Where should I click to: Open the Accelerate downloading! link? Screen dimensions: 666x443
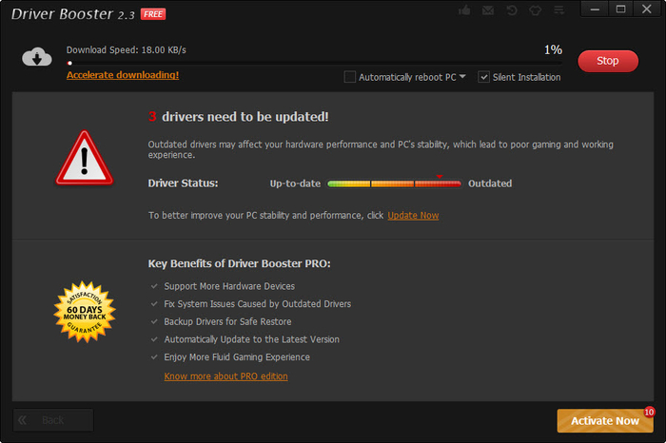point(123,75)
